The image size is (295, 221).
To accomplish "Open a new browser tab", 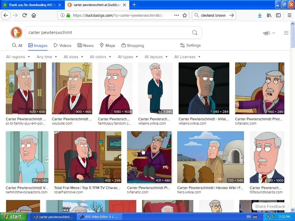I will 134,5.
